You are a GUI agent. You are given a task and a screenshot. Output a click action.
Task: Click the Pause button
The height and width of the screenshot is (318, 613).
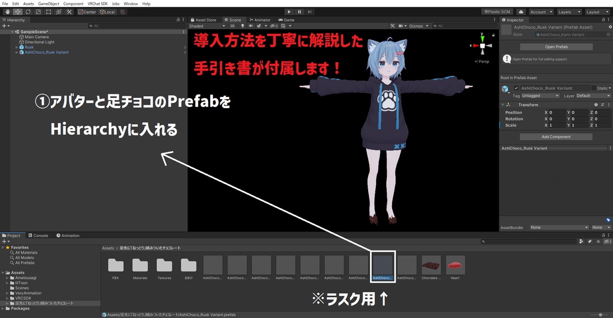299,12
